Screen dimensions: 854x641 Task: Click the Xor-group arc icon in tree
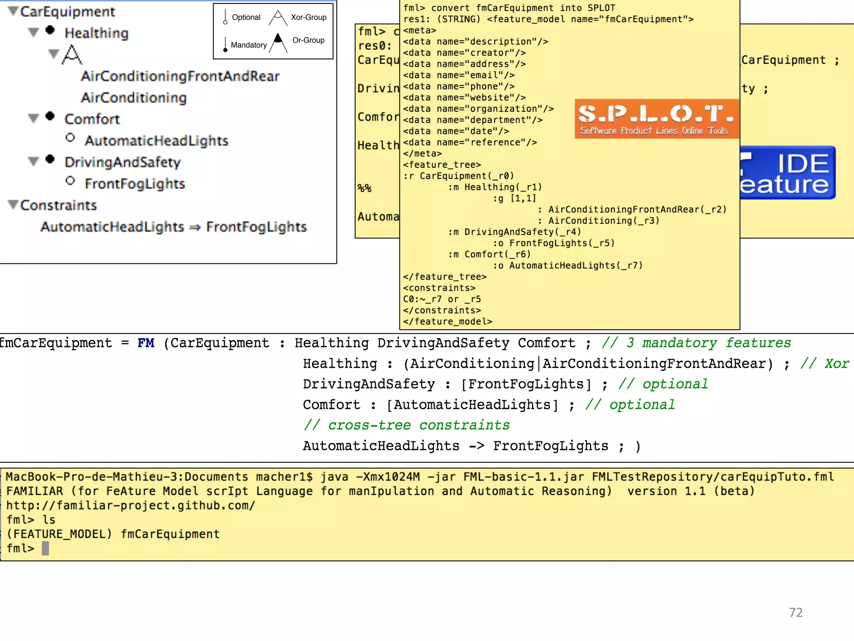pos(72,55)
